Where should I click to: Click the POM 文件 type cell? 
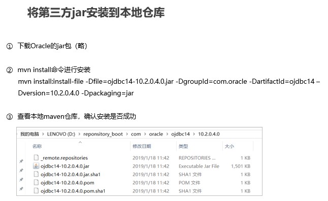coord(189,183)
